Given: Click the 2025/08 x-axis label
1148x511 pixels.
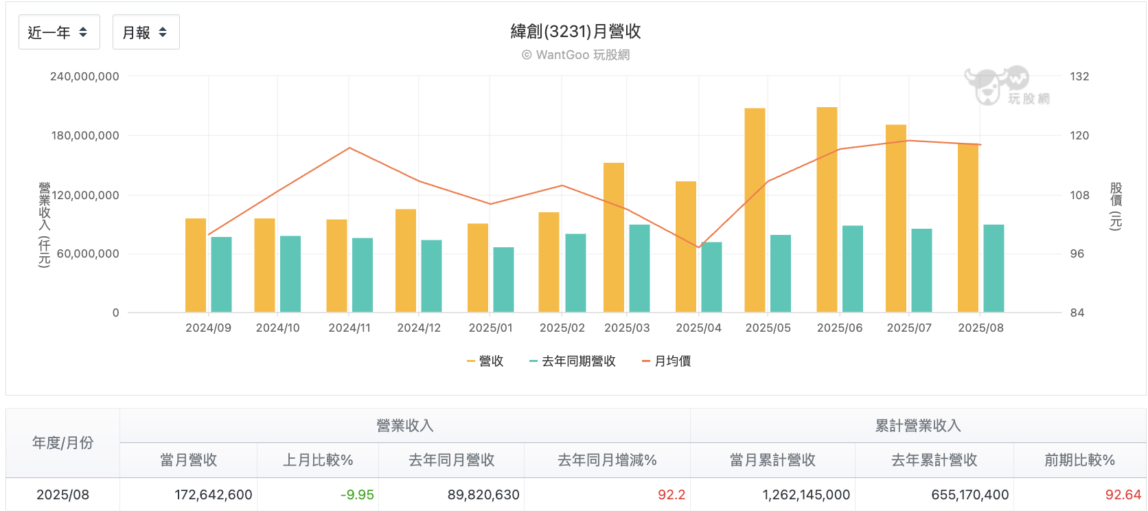Looking at the screenshot, I should 981,328.
